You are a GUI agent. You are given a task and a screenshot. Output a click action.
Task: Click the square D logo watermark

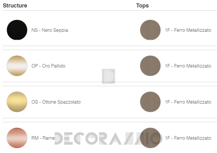(x=108, y=76)
